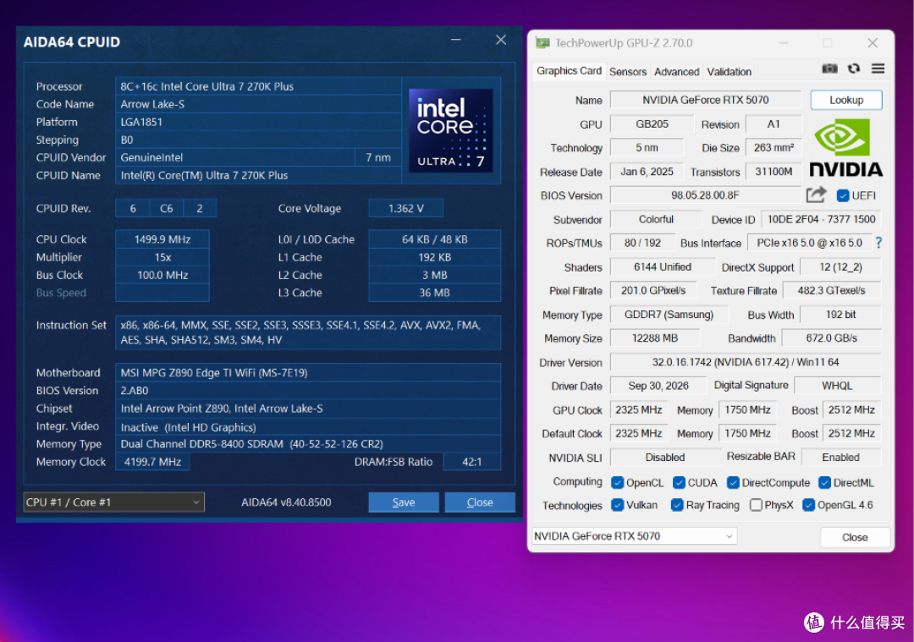The image size is (914, 642).
Task: Toggle the CUDA checkbox
Action: click(679, 483)
